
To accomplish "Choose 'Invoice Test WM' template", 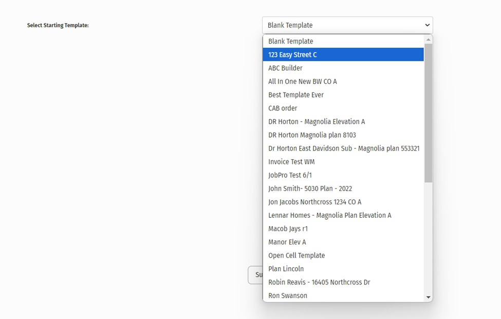I will pos(291,161).
